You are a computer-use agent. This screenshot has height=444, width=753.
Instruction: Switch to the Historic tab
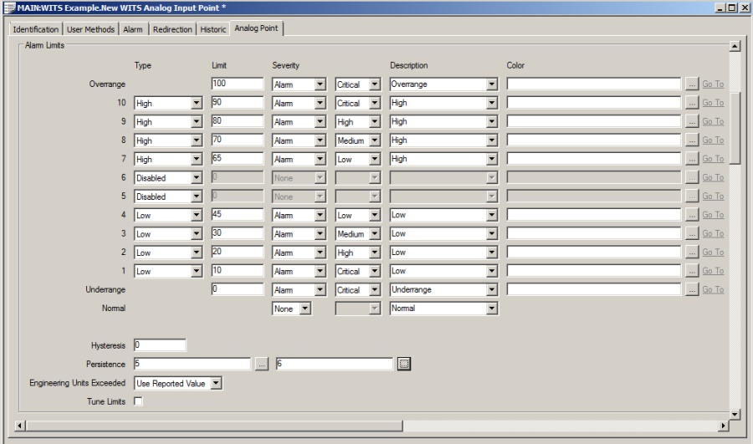[x=213, y=29]
